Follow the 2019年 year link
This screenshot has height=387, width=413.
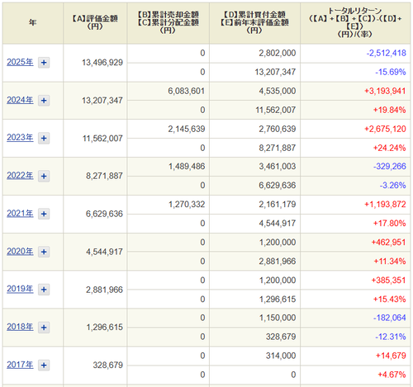click(x=20, y=289)
